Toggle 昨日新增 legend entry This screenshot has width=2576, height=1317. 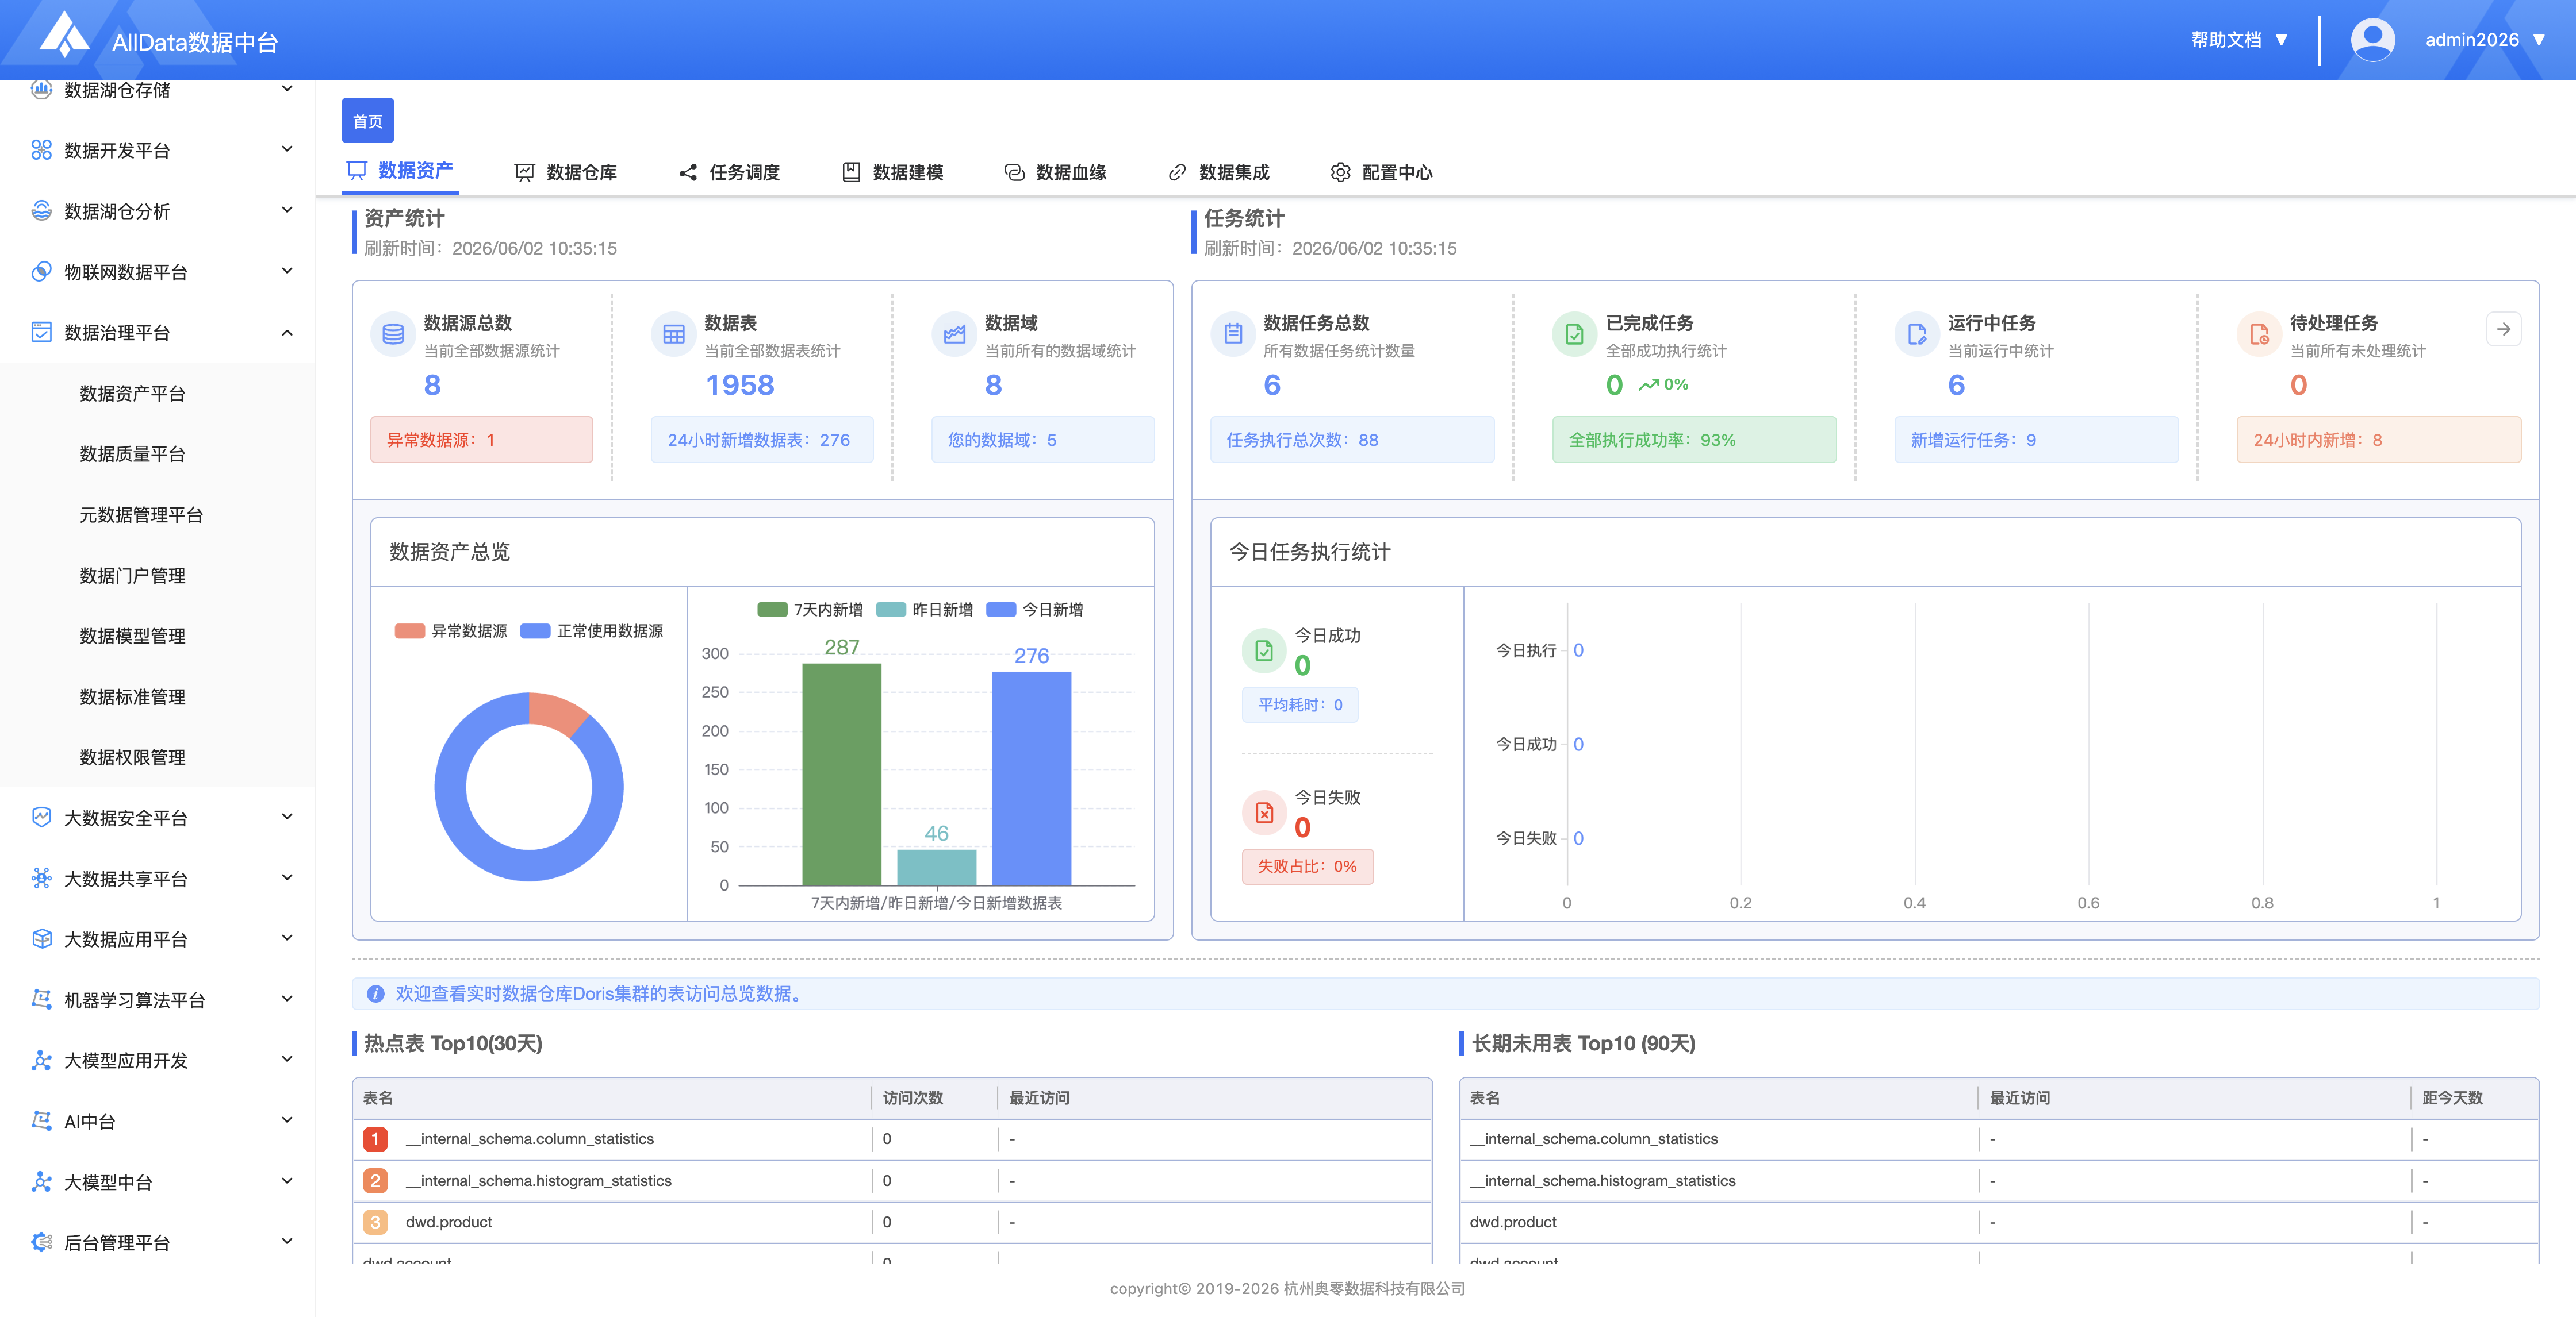(x=925, y=610)
